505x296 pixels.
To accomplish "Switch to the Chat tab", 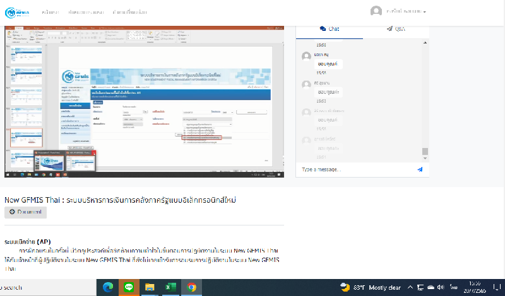I will 330,29.
